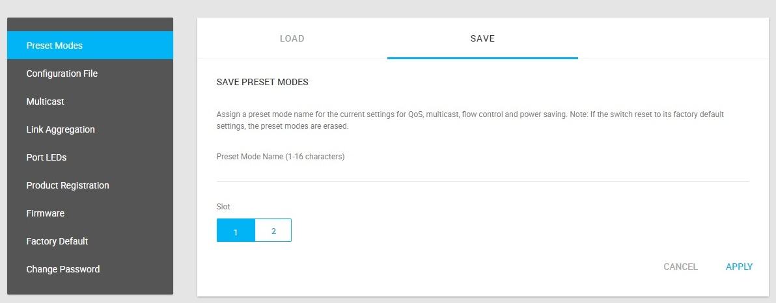This screenshot has width=776, height=303.
Task: Click APPLY to save the preset
Action: 739,267
